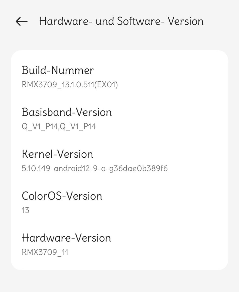
Task: Tap the final word "Version" in the title
Action: point(186,21)
